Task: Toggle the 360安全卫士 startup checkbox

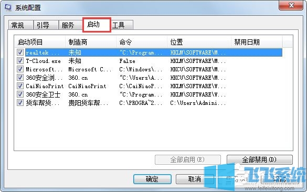Action: pyautogui.click(x=20, y=94)
